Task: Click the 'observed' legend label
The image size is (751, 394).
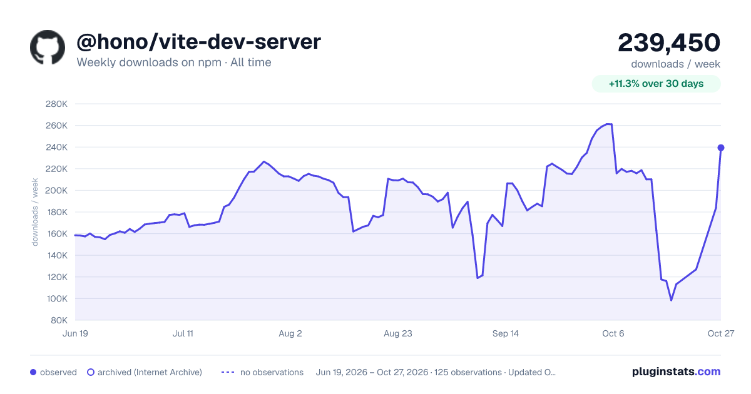Action: (58, 372)
